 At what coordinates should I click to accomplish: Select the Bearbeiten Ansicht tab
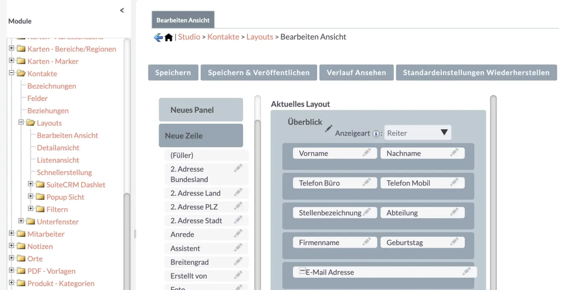[x=183, y=20]
